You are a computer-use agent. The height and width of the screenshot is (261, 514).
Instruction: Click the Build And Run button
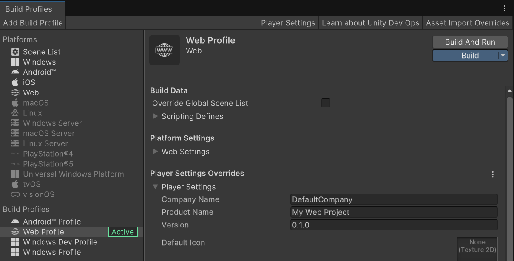pos(470,42)
